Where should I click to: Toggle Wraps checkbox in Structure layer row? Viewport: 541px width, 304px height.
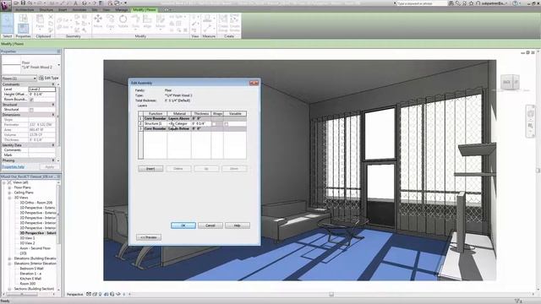214,123
